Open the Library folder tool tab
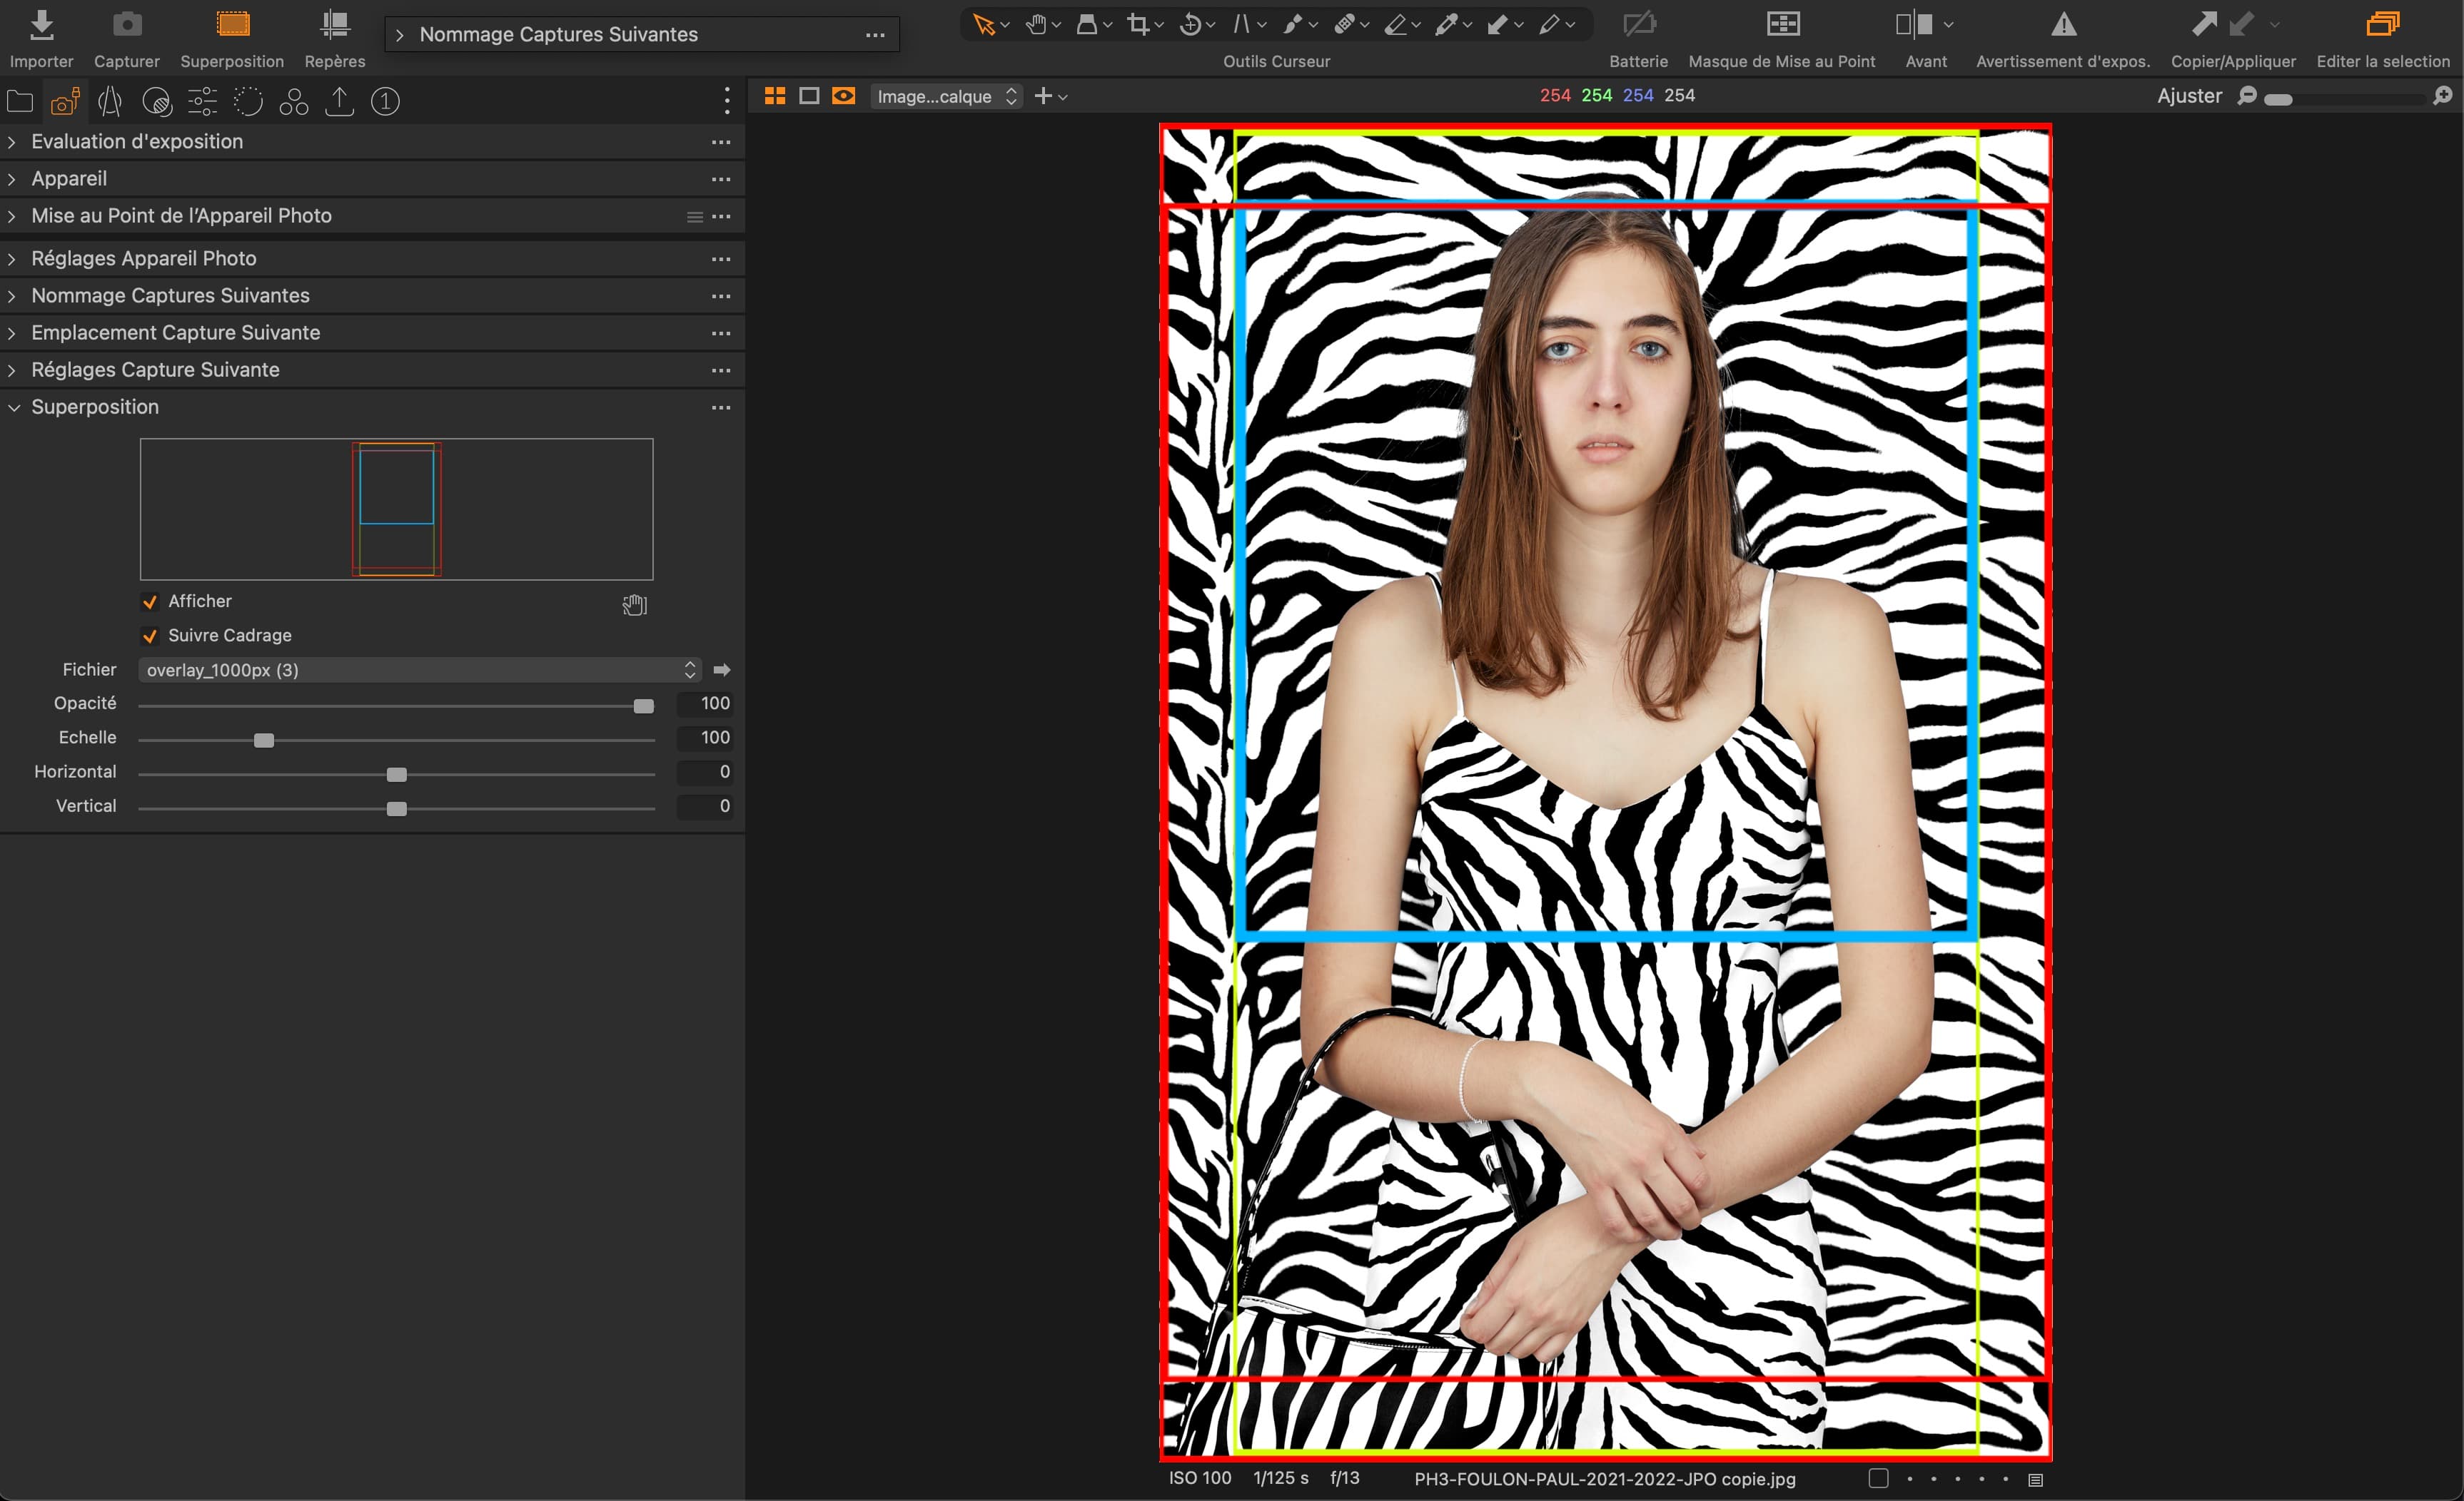The height and width of the screenshot is (1501, 2464). point(20,101)
